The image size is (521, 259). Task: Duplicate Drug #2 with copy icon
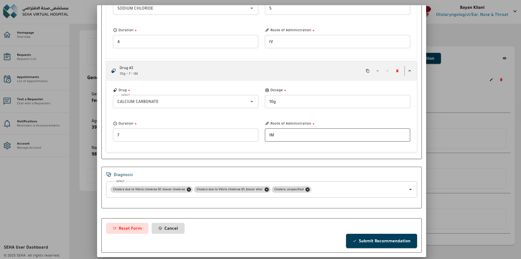(x=367, y=71)
